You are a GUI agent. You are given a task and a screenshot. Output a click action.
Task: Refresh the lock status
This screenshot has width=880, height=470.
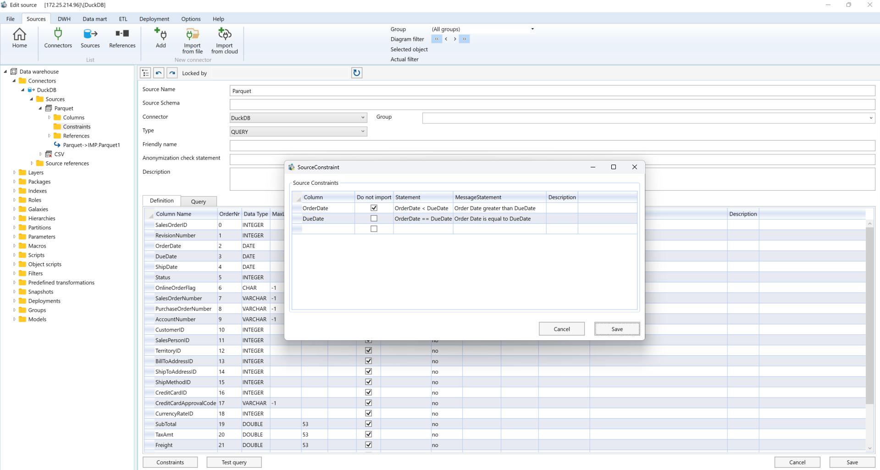point(357,73)
